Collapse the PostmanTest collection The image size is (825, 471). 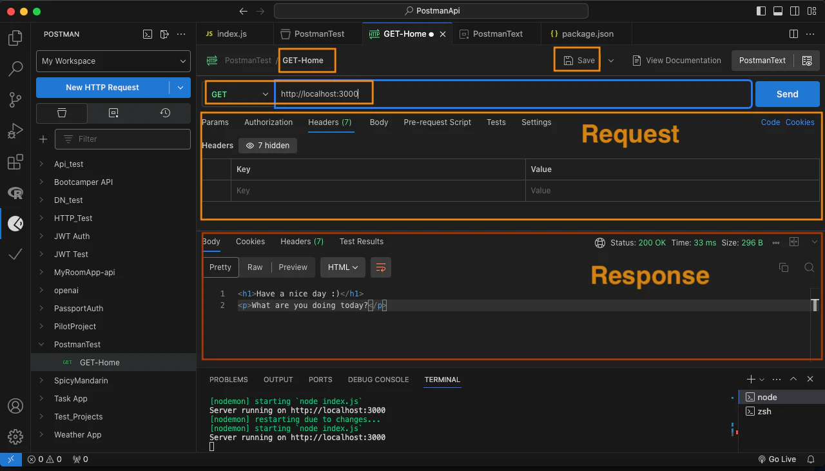coord(42,345)
